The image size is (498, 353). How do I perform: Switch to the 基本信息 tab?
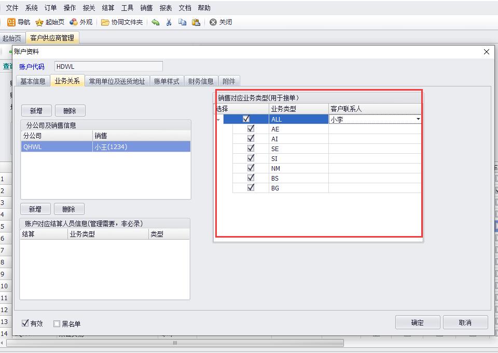pos(33,81)
